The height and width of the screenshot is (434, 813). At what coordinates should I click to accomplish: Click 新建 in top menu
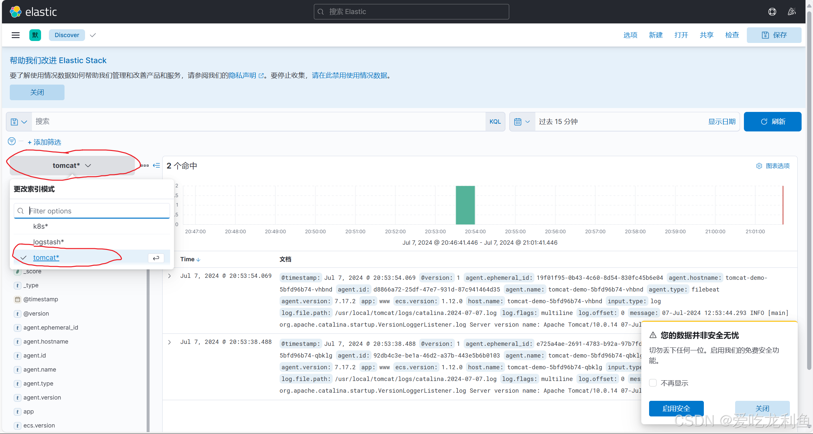pos(656,35)
